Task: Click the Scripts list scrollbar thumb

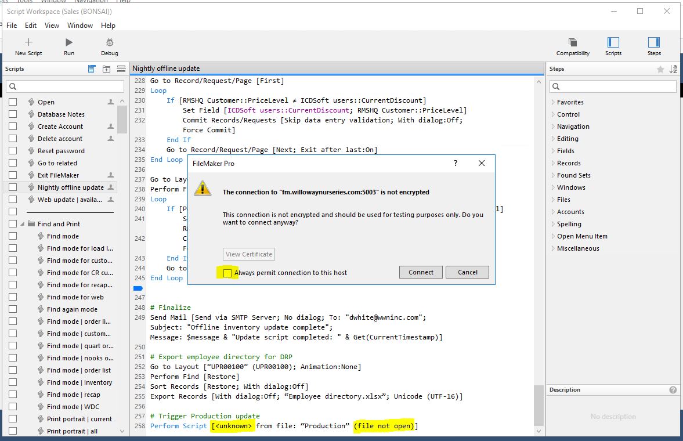Action: click(122, 119)
